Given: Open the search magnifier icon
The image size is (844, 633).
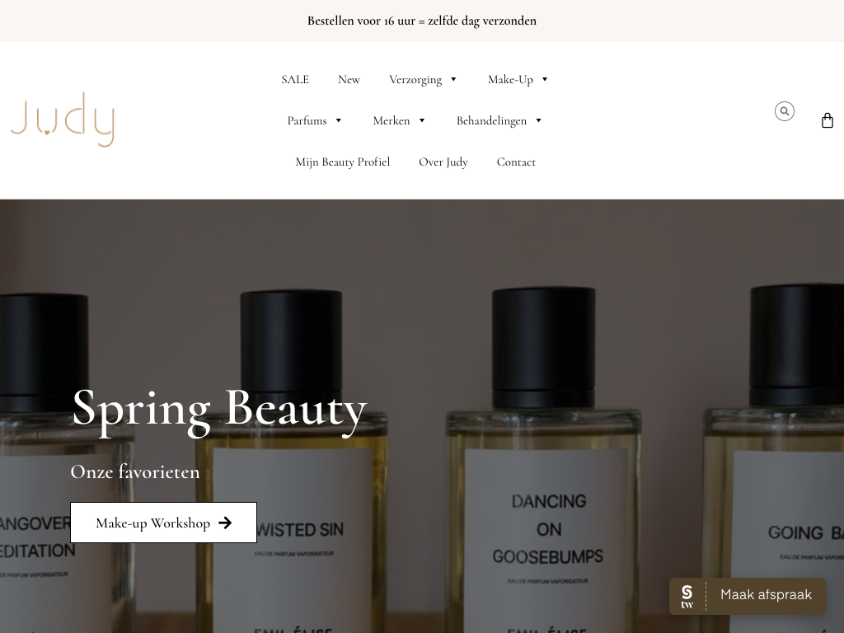Looking at the screenshot, I should pos(785,111).
